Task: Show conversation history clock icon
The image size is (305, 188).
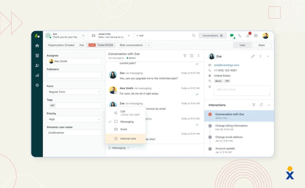Action: click(192, 56)
